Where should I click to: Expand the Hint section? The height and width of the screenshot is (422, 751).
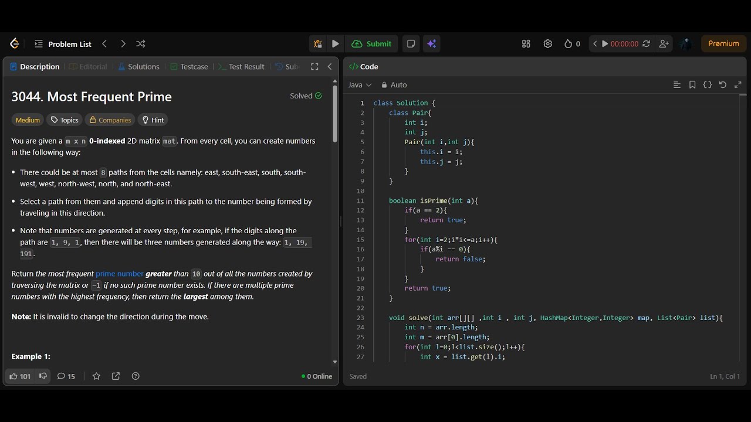click(x=153, y=120)
